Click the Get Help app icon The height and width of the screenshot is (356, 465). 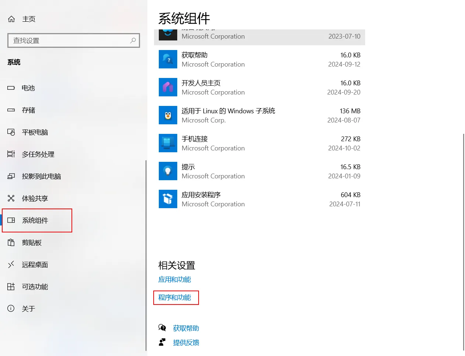tap(168, 60)
